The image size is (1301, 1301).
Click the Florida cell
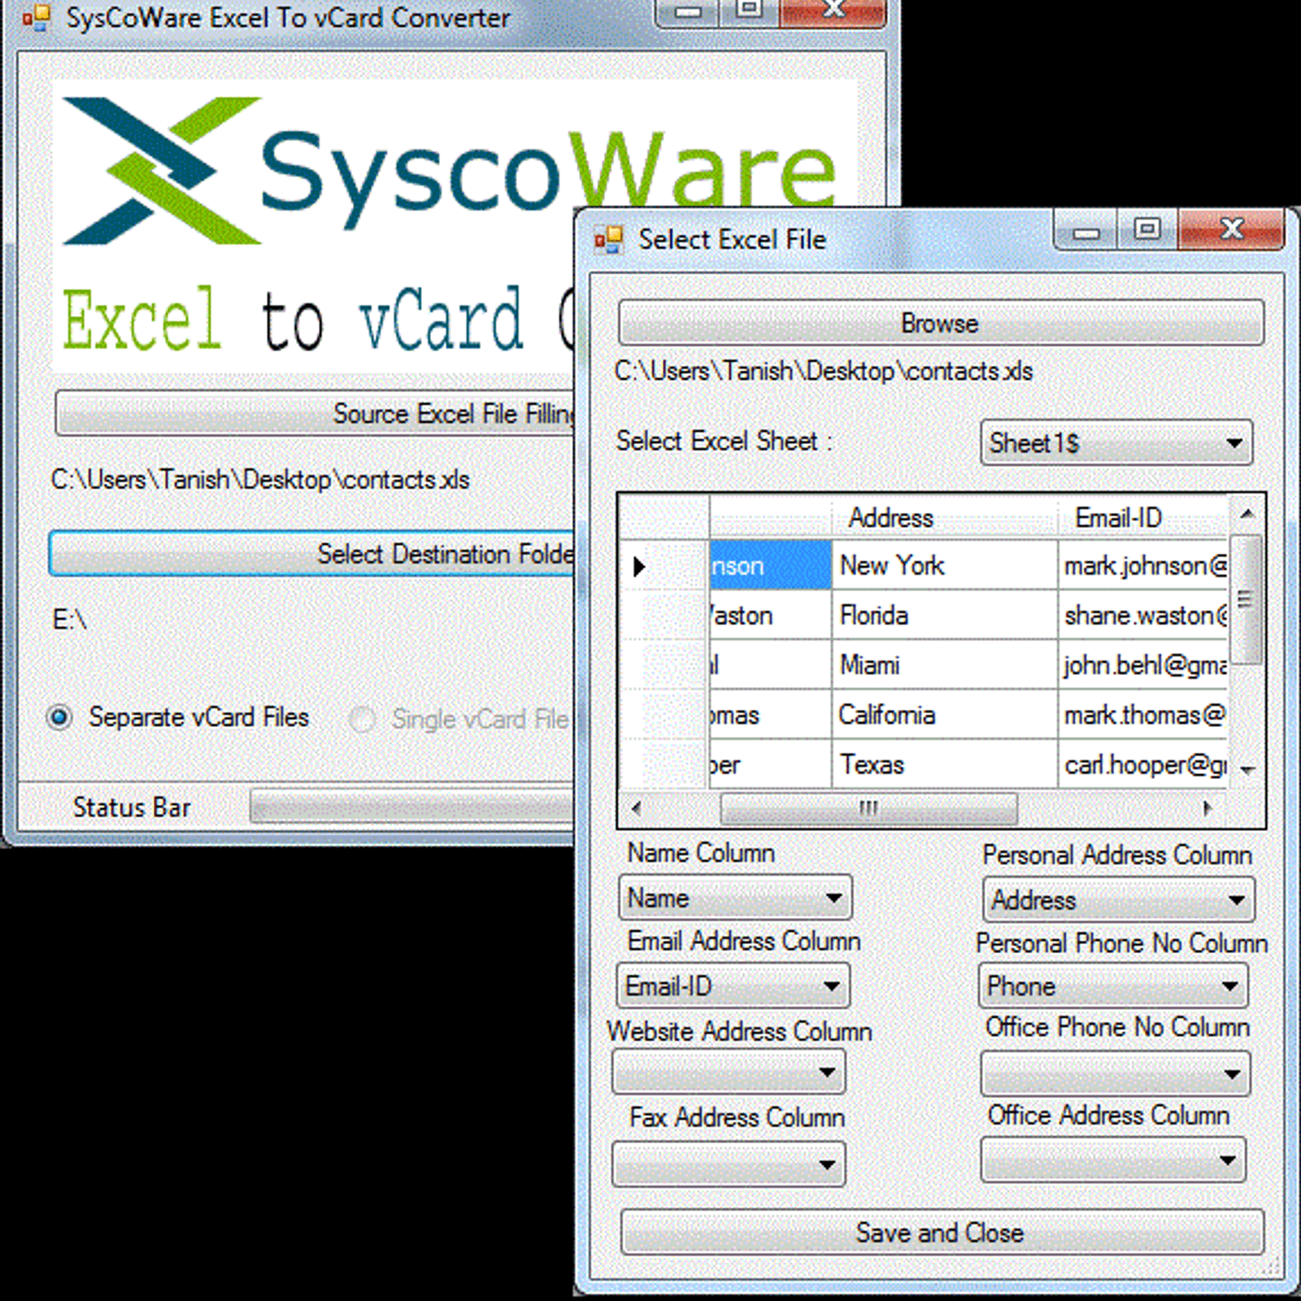coord(944,615)
